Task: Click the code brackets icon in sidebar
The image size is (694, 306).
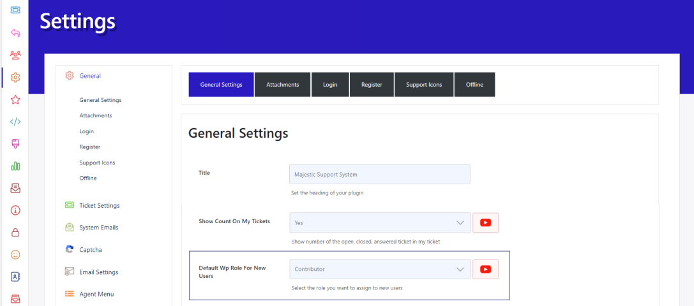Action: [x=15, y=122]
